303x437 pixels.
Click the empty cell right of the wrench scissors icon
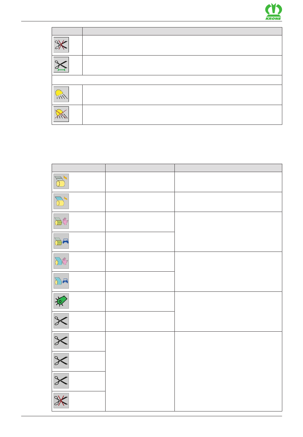point(182,65)
